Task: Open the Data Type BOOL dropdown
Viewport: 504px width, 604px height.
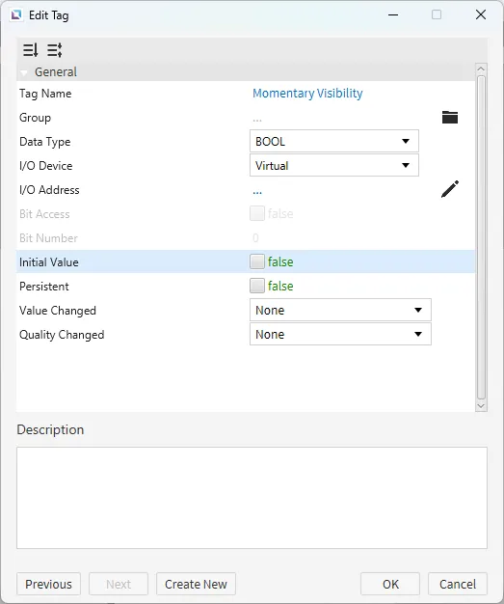Action: coord(334,142)
